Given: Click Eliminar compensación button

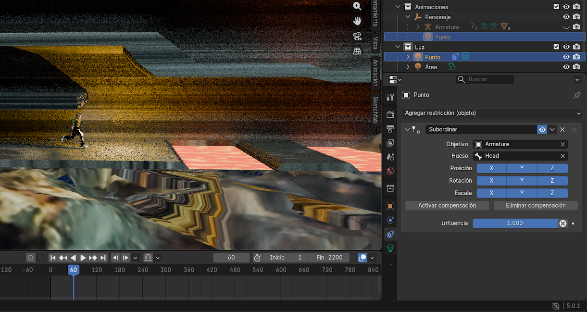Looking at the screenshot, I should [x=536, y=206].
